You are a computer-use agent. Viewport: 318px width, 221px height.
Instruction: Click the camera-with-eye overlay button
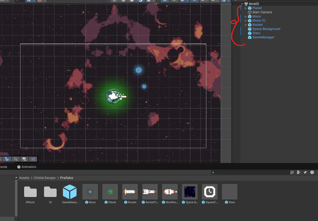coord(24,159)
